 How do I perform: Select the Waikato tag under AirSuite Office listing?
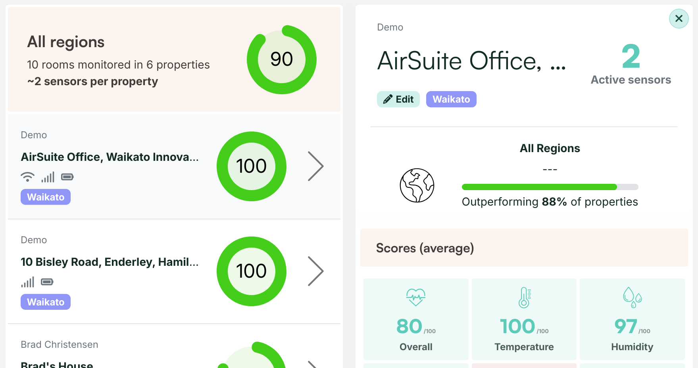coord(46,197)
